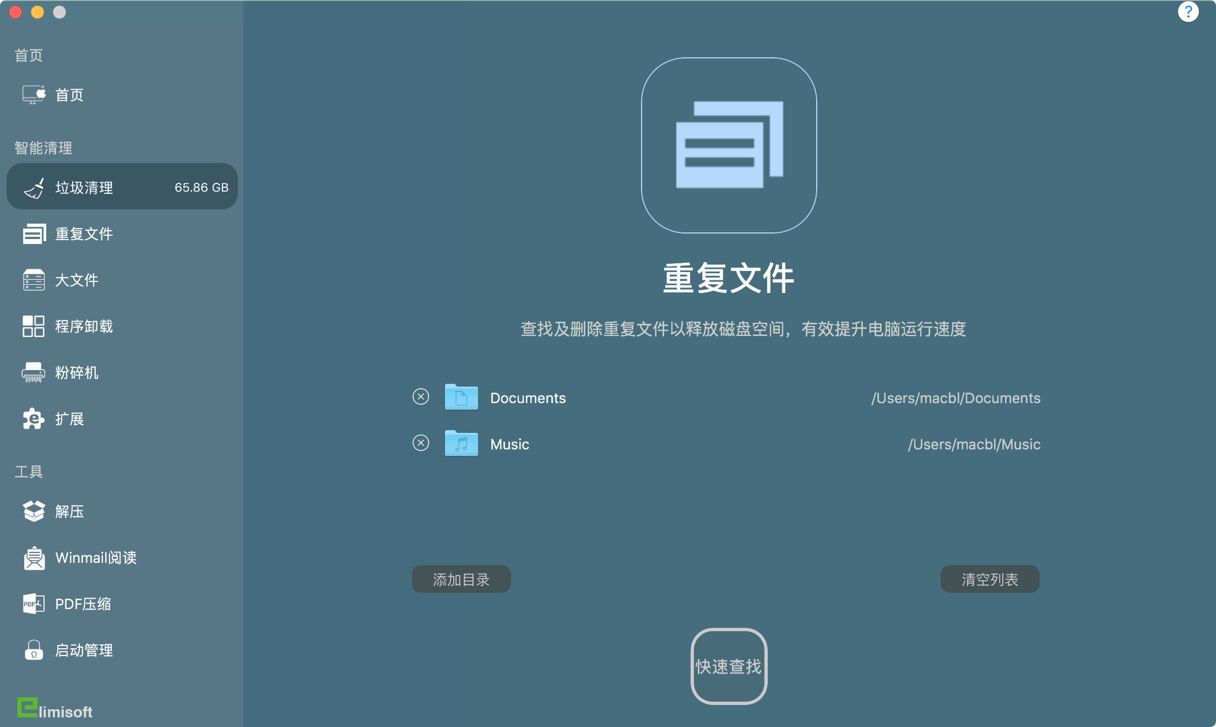Click the Music folder icon
Viewport: 1216px width, 727px height.
coord(461,443)
